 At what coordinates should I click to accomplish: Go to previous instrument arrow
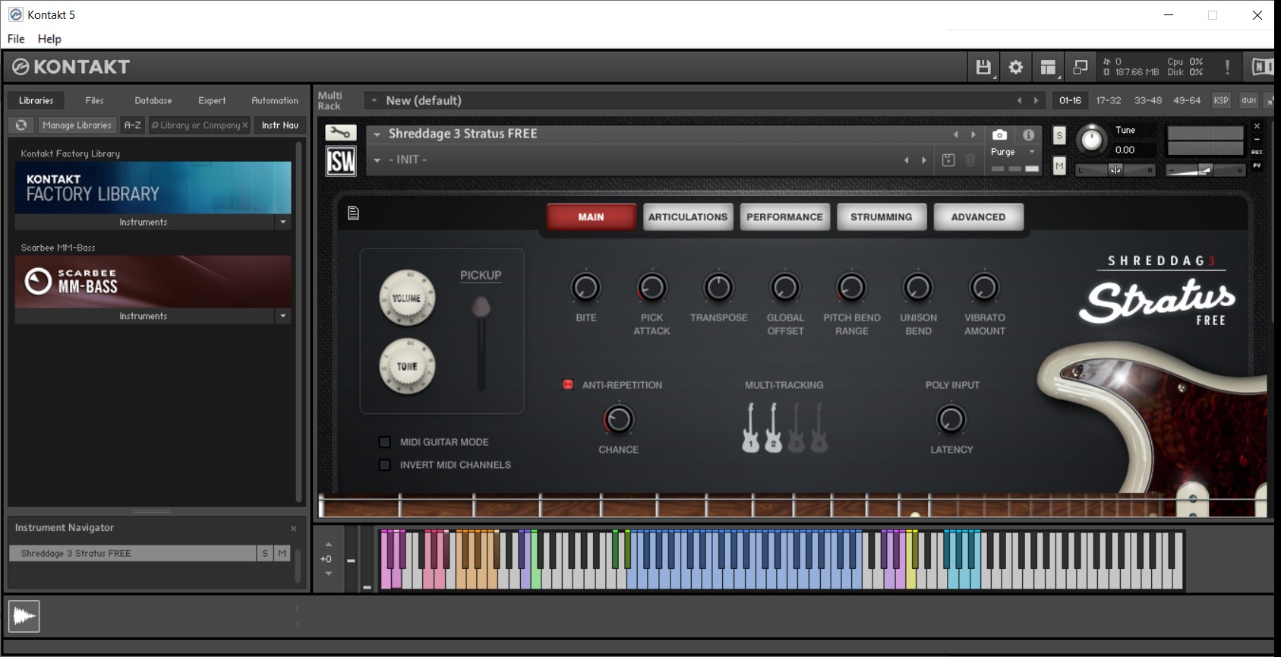pos(956,134)
